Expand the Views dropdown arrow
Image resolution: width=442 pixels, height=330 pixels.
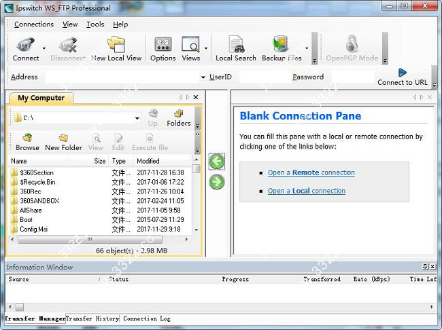(x=206, y=49)
